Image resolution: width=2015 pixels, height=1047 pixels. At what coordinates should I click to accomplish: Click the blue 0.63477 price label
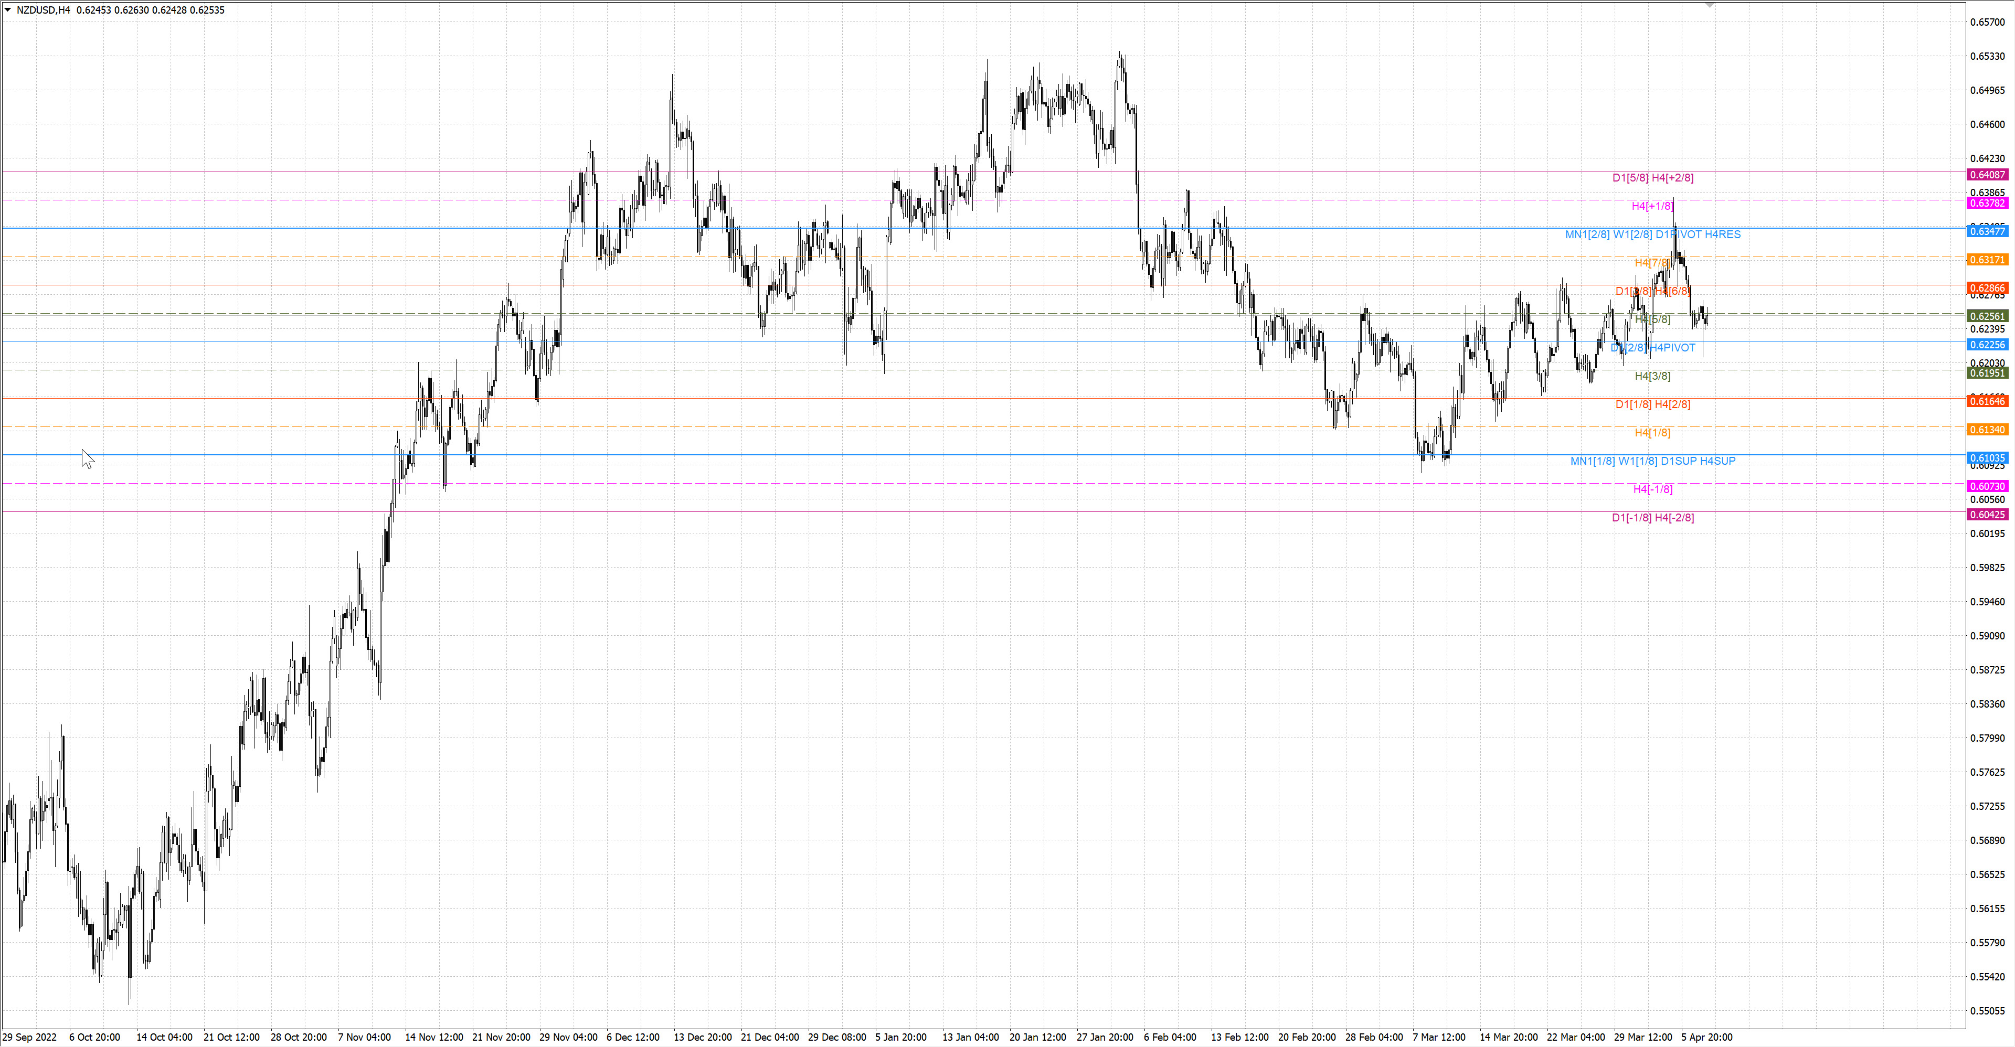[1988, 231]
